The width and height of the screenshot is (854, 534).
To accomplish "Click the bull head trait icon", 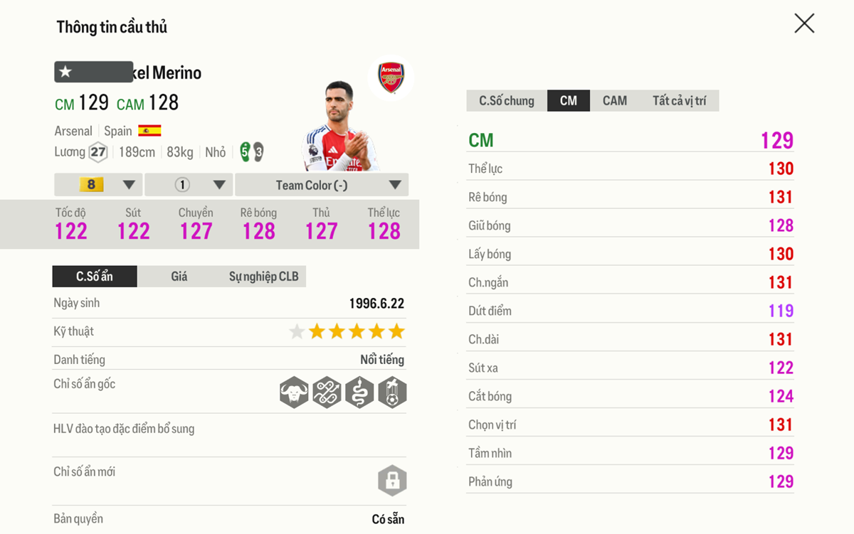I will (294, 392).
